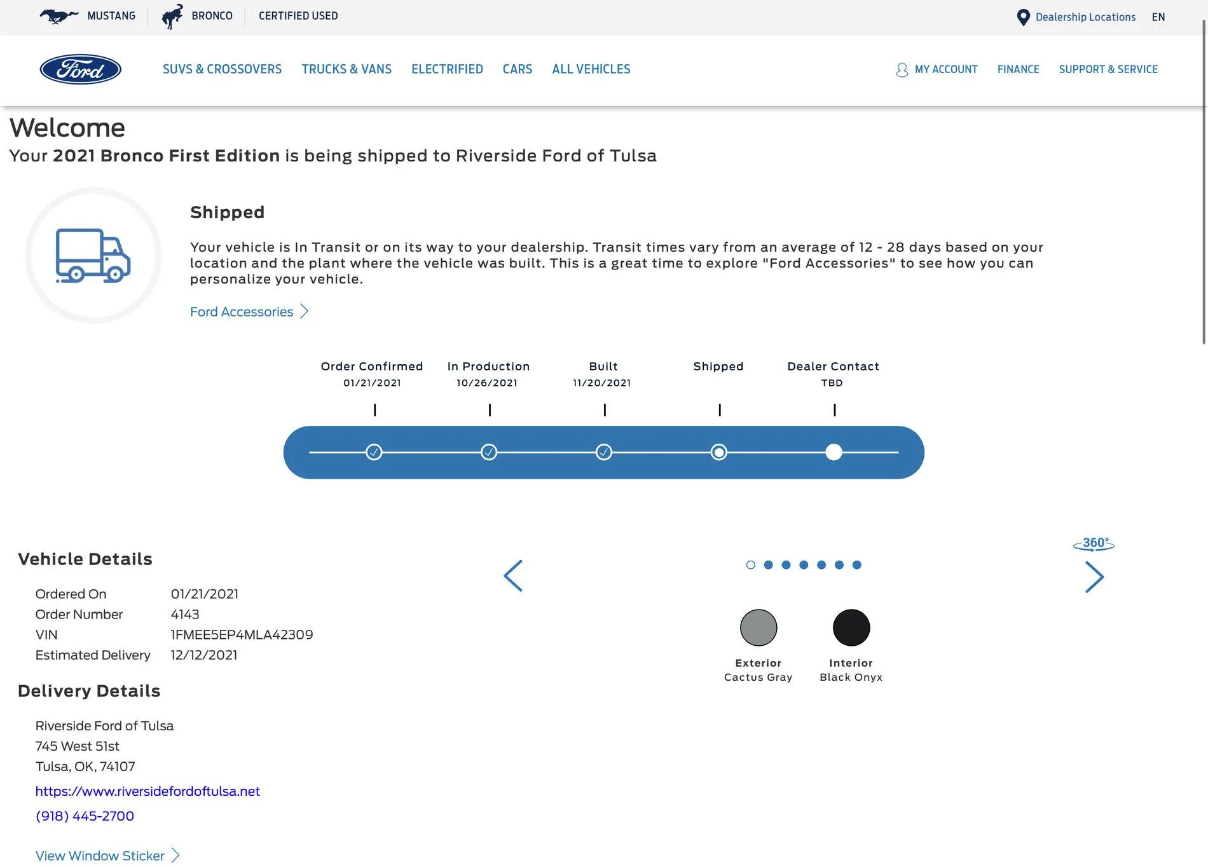
Task: Select the Shipped step marker on tracker
Action: click(719, 452)
